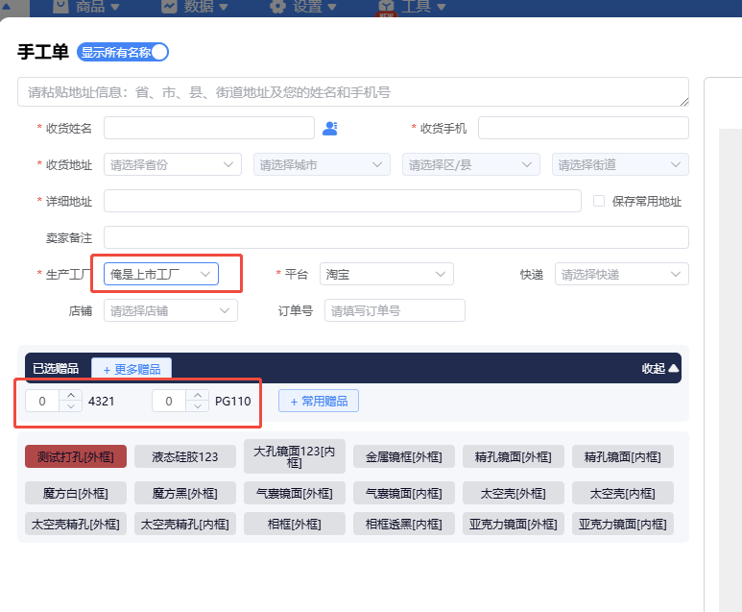Select the 亚克力镜面[内框] product
742x612 pixels.
622,524
